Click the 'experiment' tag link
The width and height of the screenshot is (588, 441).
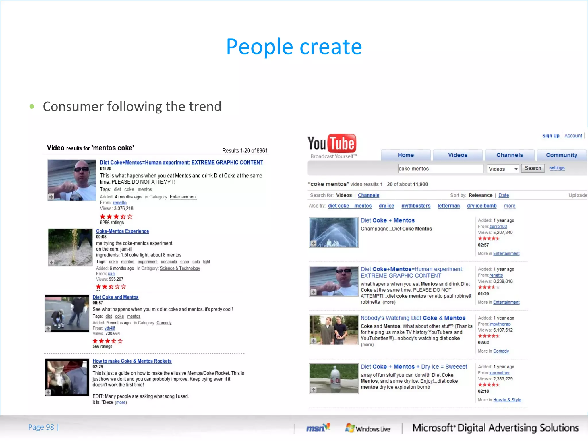tap(147, 262)
